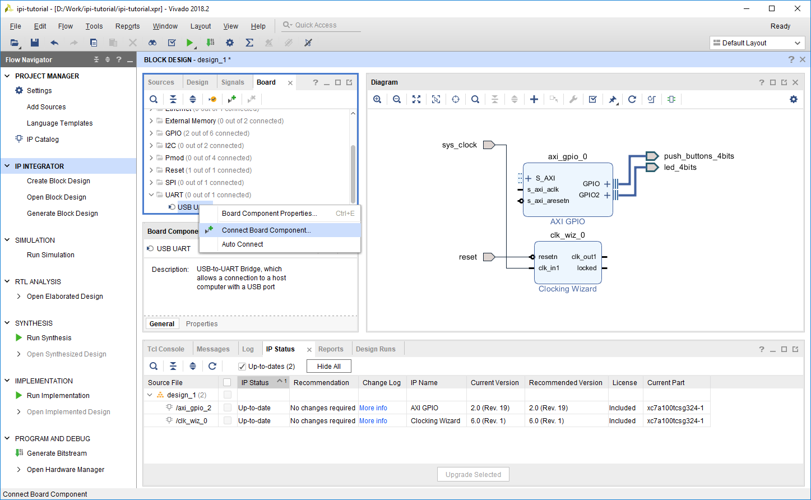The height and width of the screenshot is (500, 811).
Task: Click the Undo arrow in the main toolbar
Action: pyautogui.click(x=54, y=43)
